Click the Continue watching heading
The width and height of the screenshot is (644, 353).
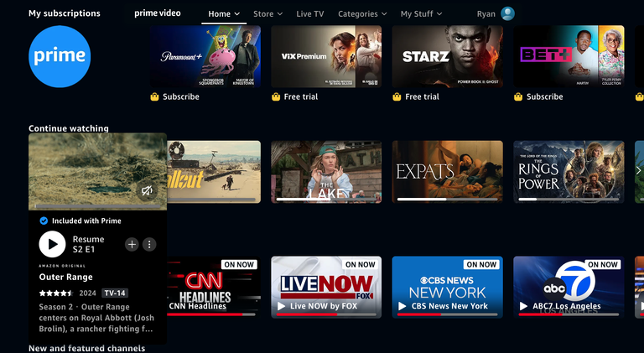(x=69, y=128)
